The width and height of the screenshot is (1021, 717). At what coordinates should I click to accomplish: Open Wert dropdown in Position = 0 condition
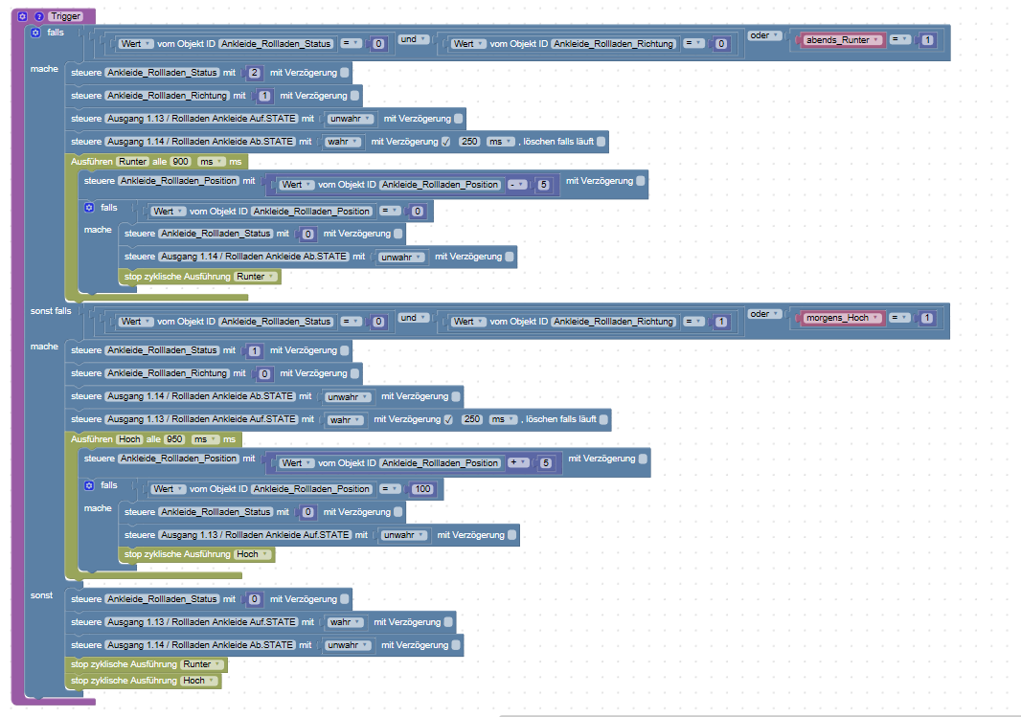click(x=168, y=211)
